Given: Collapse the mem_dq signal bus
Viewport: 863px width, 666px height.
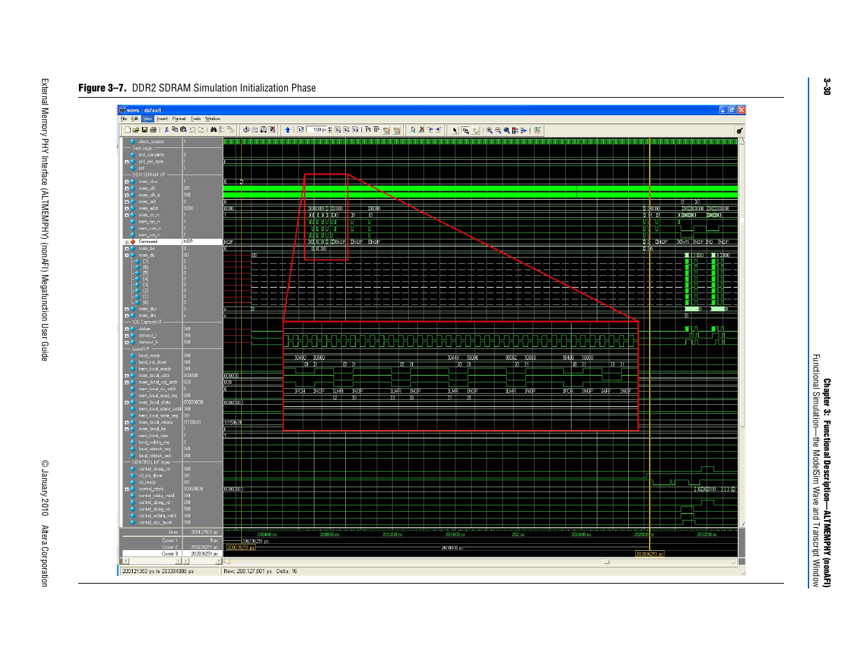Looking at the screenshot, I should click(126, 255).
